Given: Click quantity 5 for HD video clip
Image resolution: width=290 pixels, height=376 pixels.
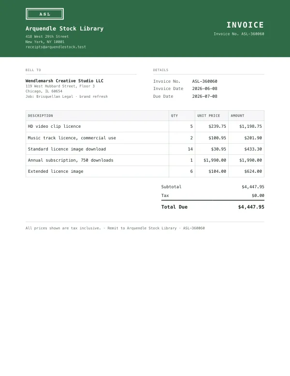Looking at the screenshot, I should [x=191, y=126].
